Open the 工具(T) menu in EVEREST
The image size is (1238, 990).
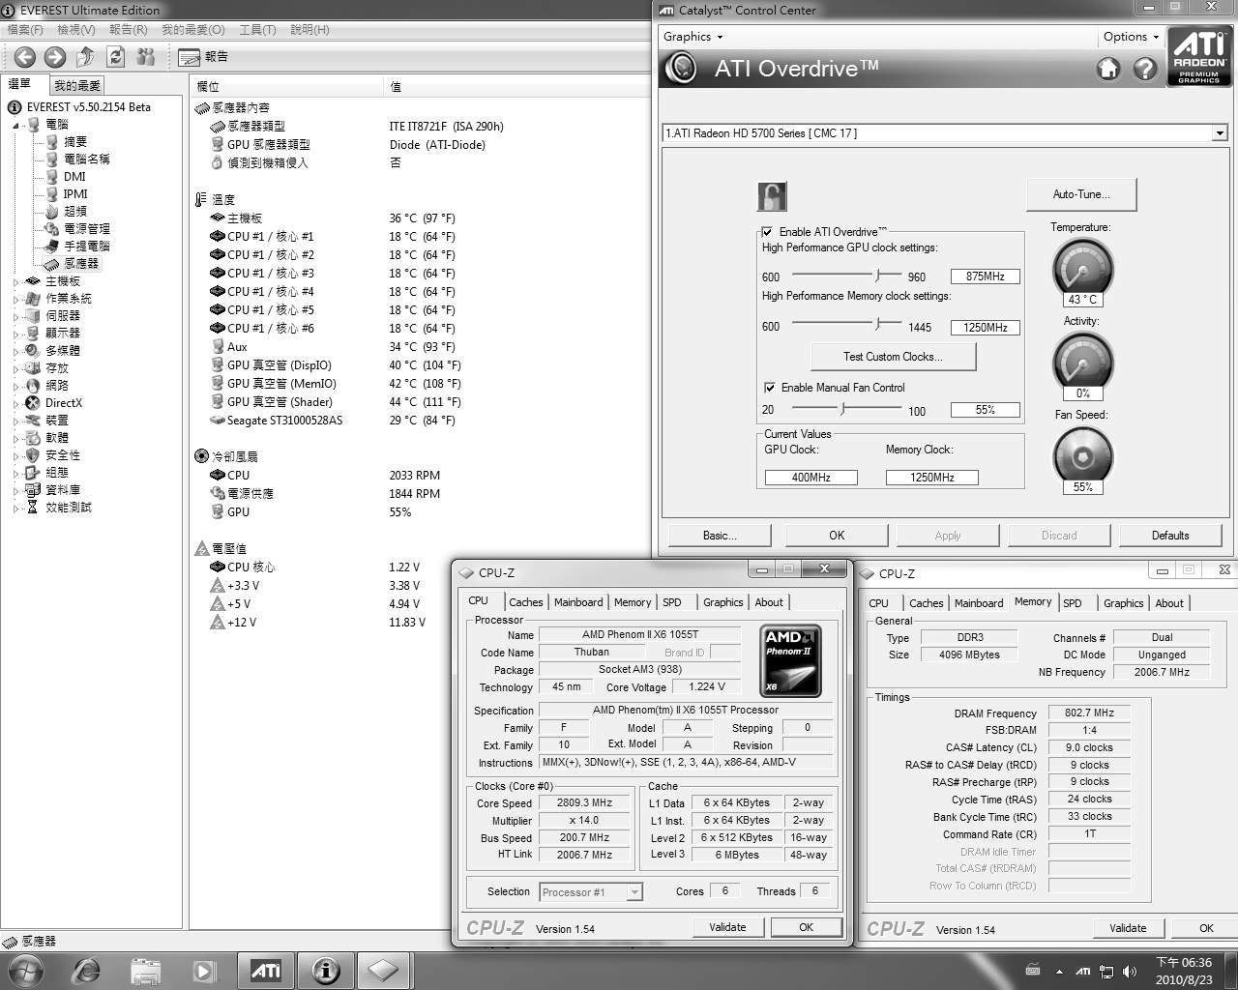tap(257, 30)
